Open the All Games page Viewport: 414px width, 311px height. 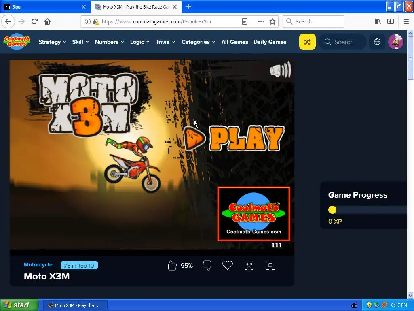click(x=235, y=42)
